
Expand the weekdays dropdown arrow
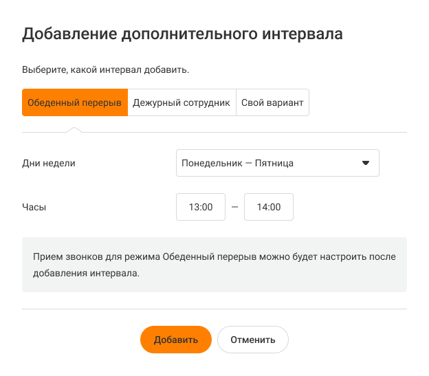click(x=366, y=164)
